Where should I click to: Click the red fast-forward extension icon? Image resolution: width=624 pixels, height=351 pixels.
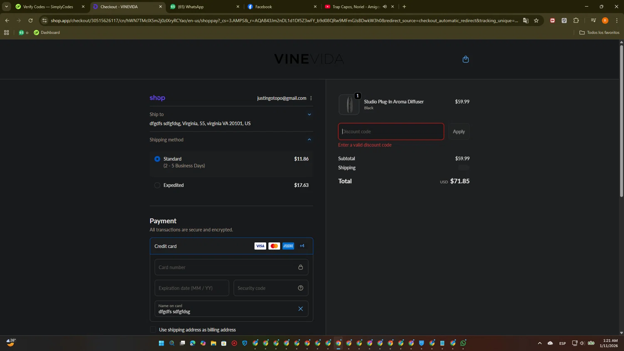(552, 20)
